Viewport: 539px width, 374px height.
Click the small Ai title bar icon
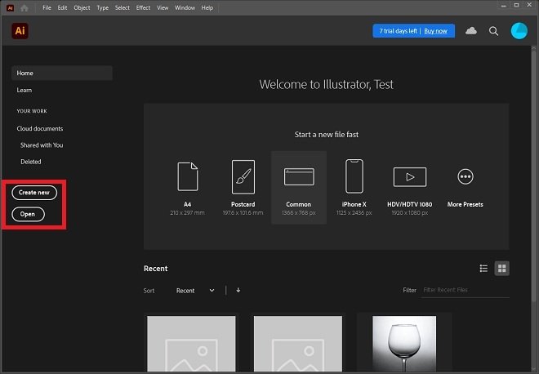pos(11,7)
